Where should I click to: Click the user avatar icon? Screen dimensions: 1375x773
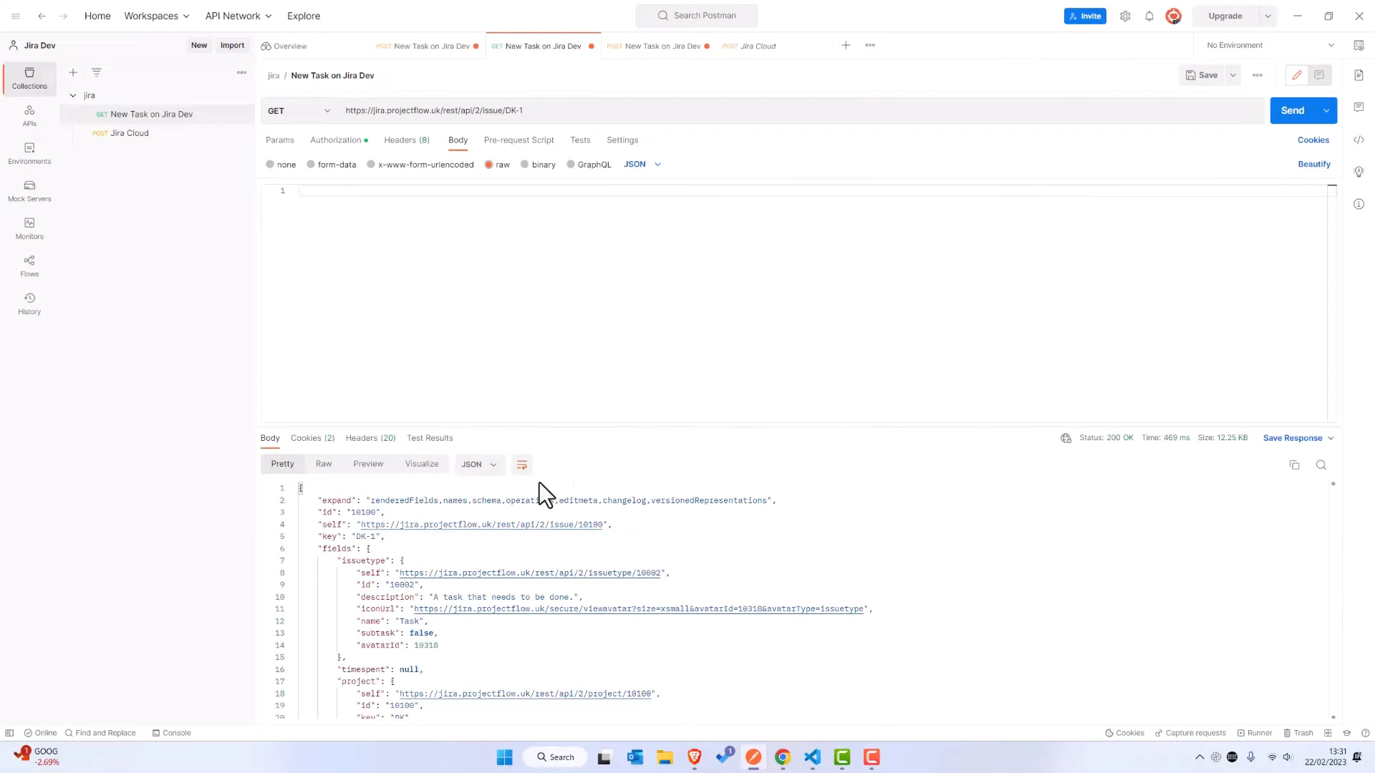1173,16
